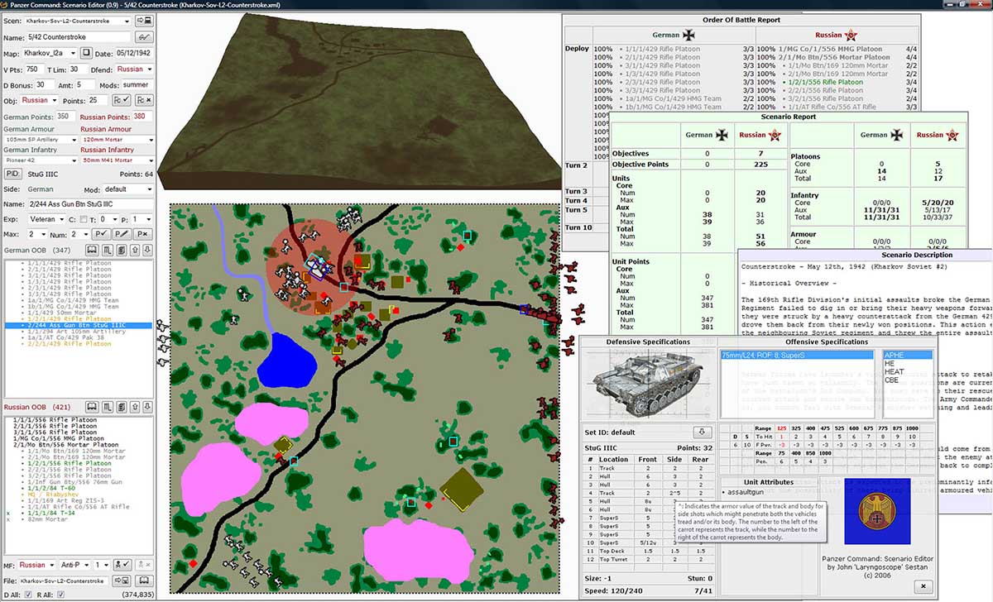This screenshot has height=602, width=993.
Task: Click the Mods field showing summer
Action: 137,84
